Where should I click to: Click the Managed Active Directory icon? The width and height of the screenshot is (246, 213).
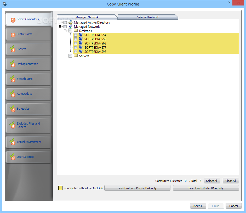pos(70,22)
